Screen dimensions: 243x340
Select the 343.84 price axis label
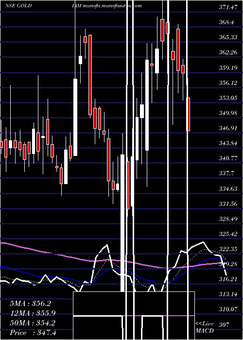click(229, 144)
